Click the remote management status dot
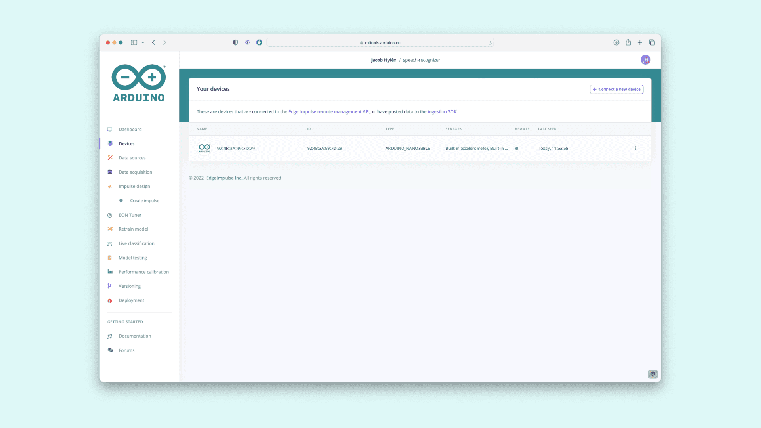 click(516, 149)
